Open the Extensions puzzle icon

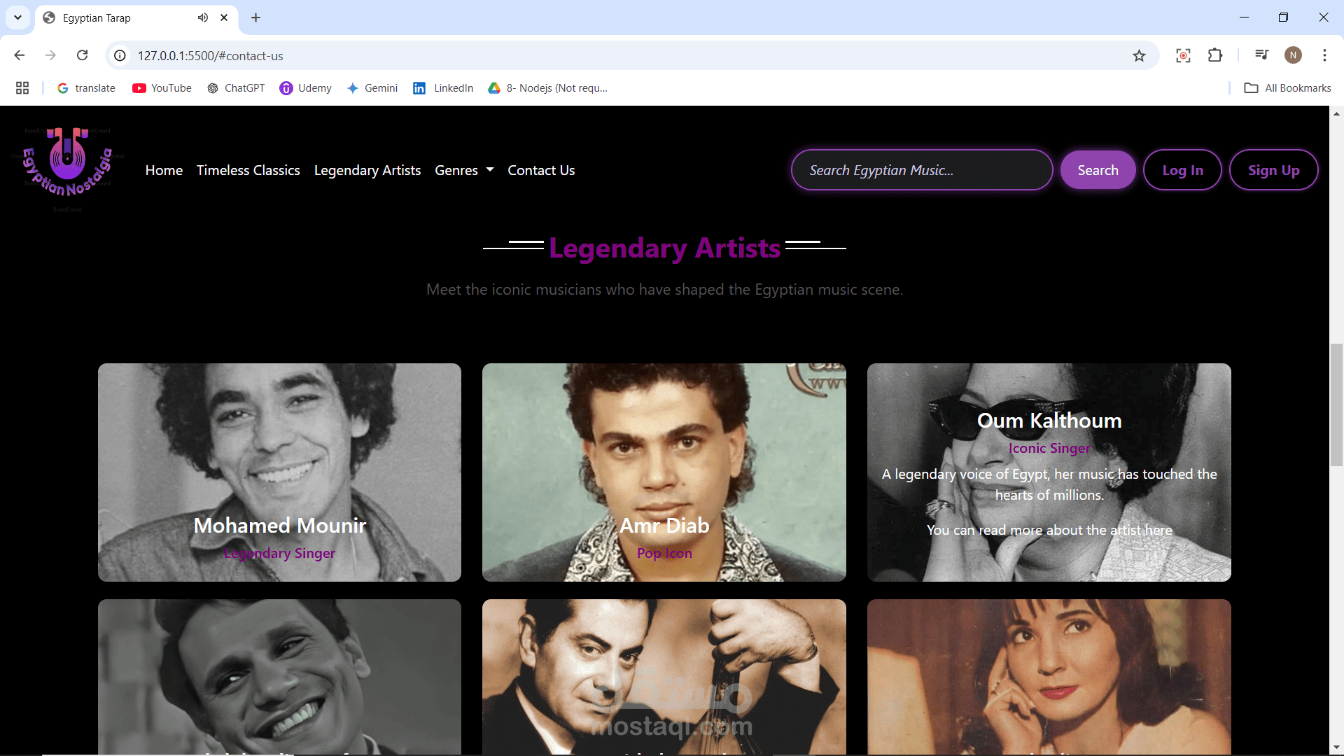point(1215,55)
